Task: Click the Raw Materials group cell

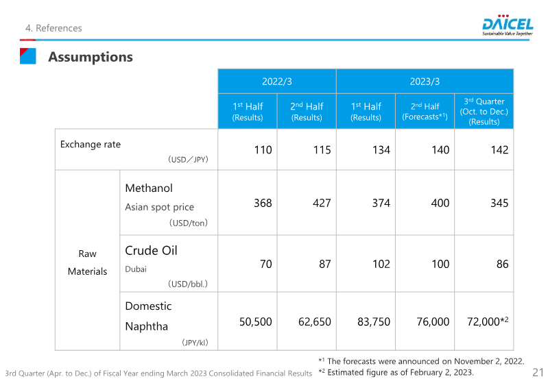Action: pyautogui.click(x=87, y=263)
